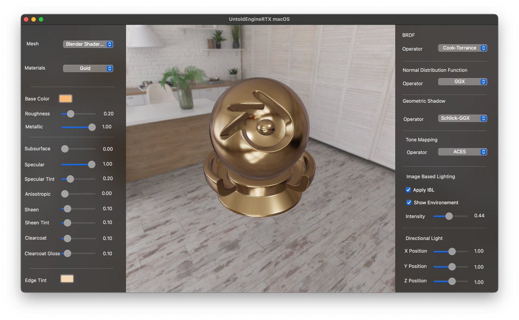Screen dimensions: 519x320
Task: Click the Clearcoat Gloss value 0.10
Action: point(108,253)
